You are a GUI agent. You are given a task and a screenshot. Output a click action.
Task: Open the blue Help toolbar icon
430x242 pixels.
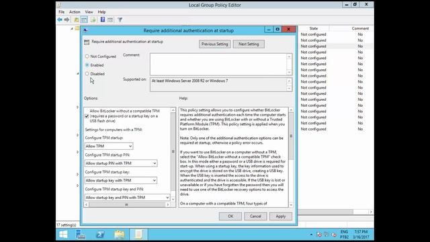103,19
